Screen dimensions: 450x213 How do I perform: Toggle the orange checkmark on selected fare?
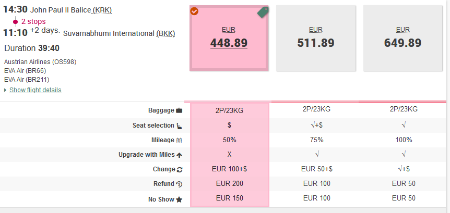tap(194, 11)
